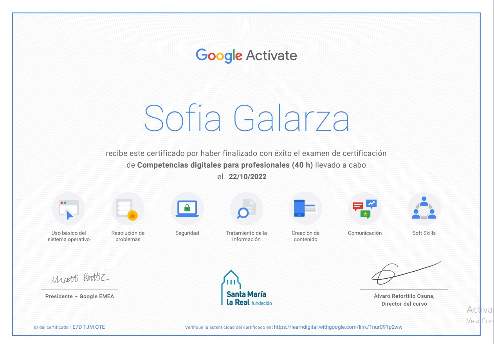This screenshot has height=344, width=494.
Task: Click the recipient name Sofia Galarza
Action: click(x=247, y=117)
